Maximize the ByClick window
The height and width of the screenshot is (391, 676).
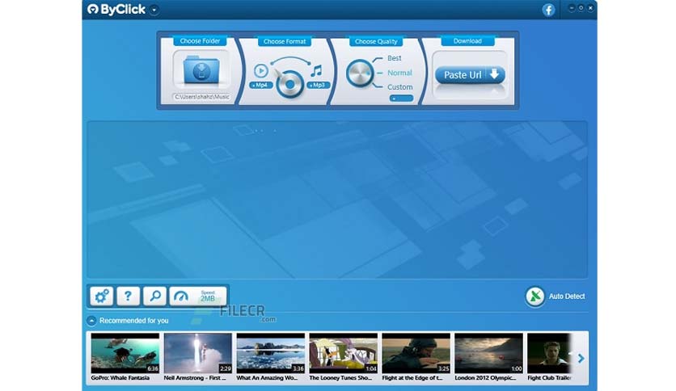(x=581, y=8)
